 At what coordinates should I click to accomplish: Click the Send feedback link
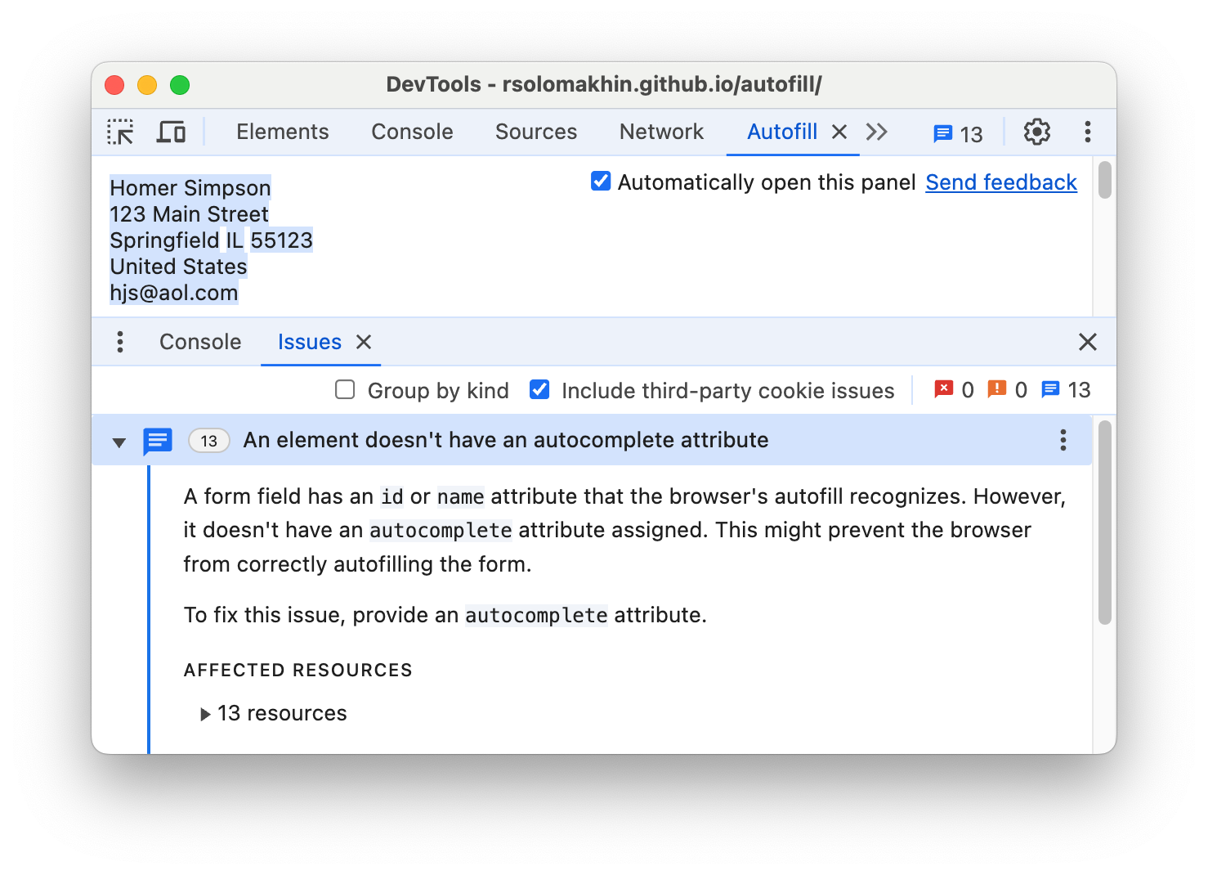click(1000, 182)
